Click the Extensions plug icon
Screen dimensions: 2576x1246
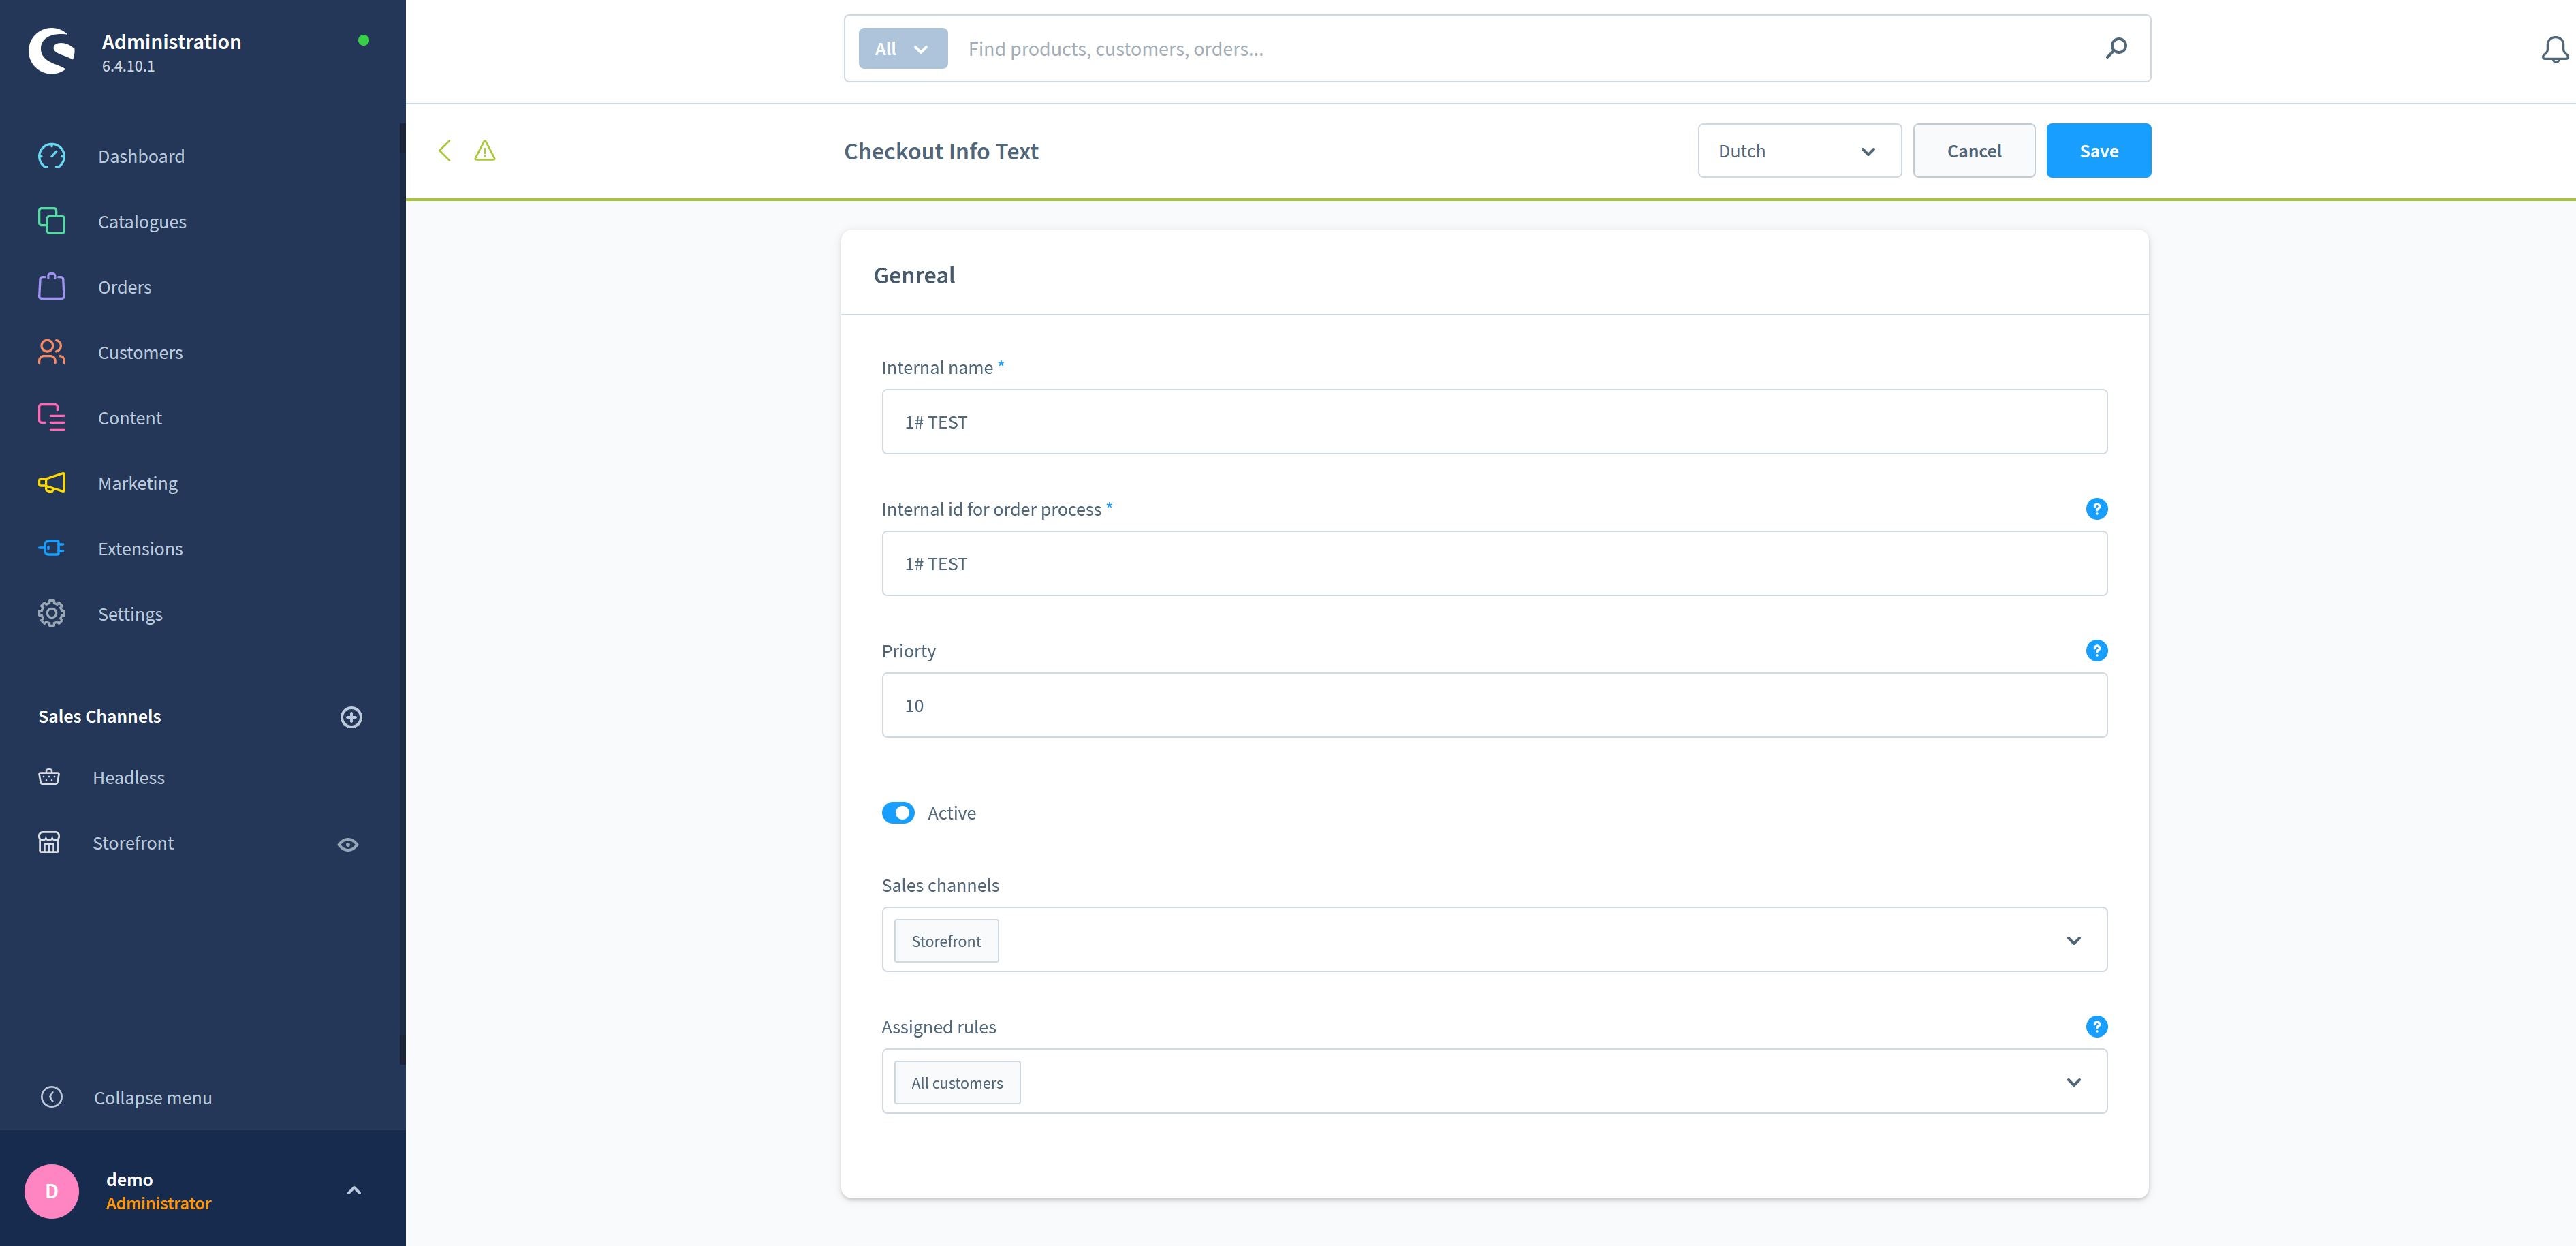(52, 548)
